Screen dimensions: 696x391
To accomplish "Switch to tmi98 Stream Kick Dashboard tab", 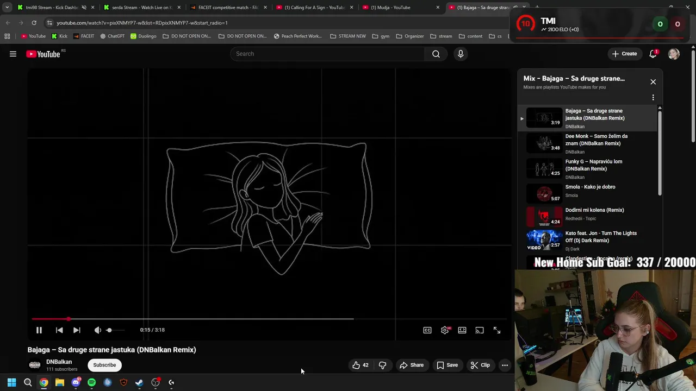I will coord(52,8).
